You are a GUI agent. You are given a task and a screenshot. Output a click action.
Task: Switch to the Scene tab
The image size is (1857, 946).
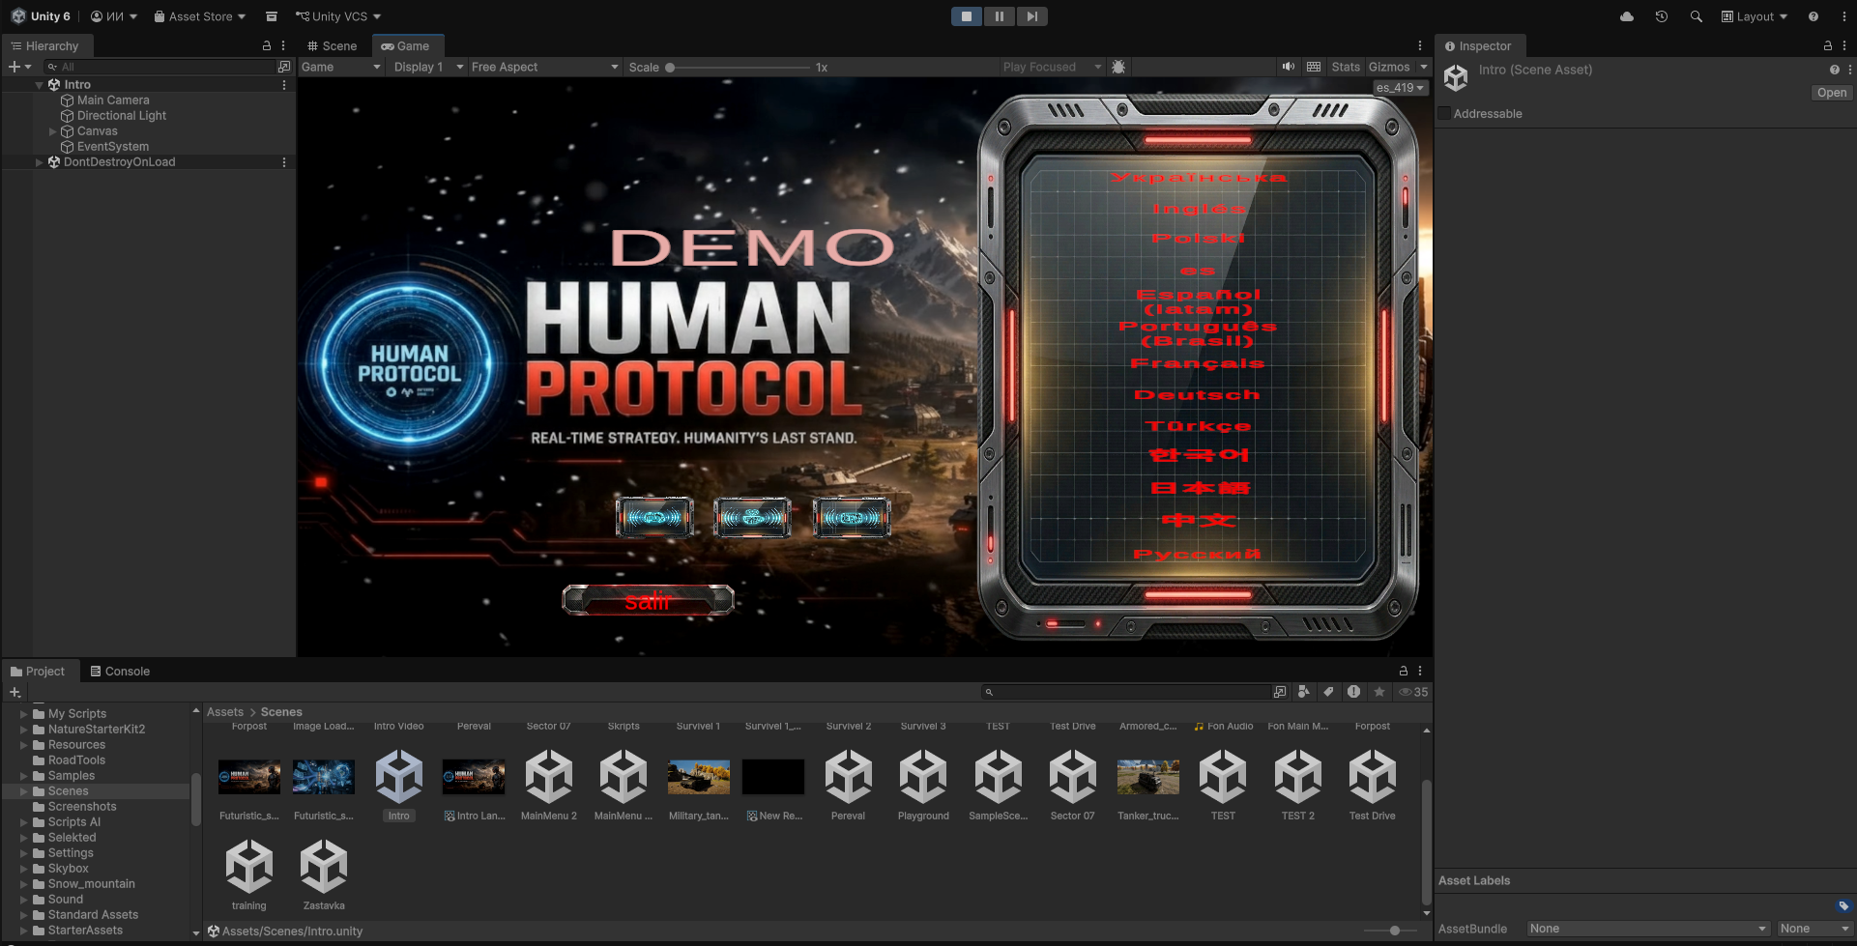click(x=332, y=45)
